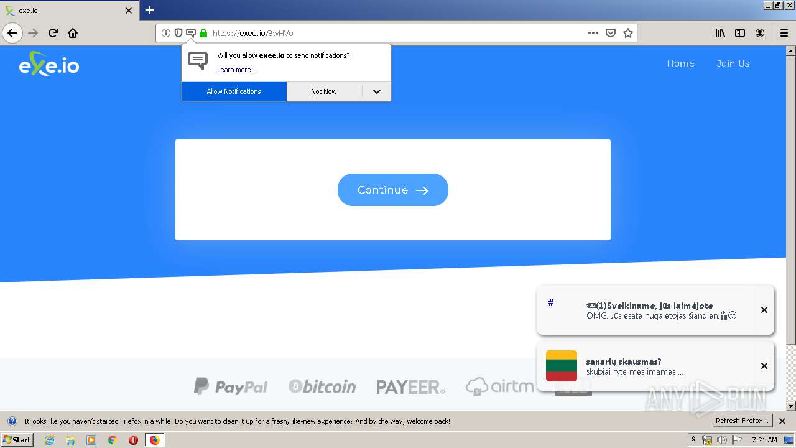Viewport: 796px width, 448px height.
Task: Dismiss the Sveikiname notification popup
Action: (764, 310)
